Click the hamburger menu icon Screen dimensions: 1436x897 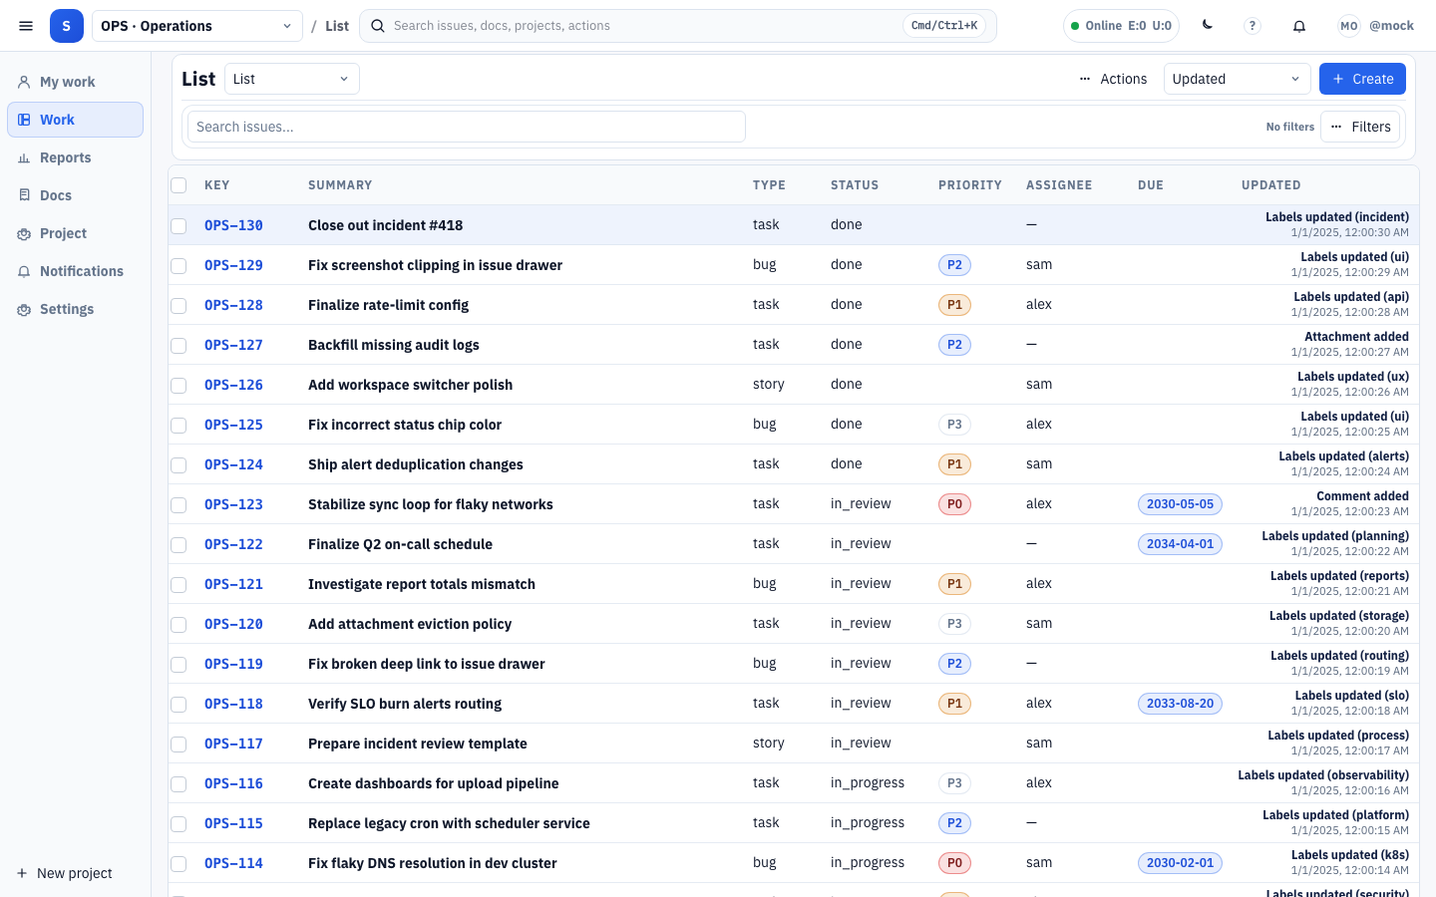click(x=26, y=26)
